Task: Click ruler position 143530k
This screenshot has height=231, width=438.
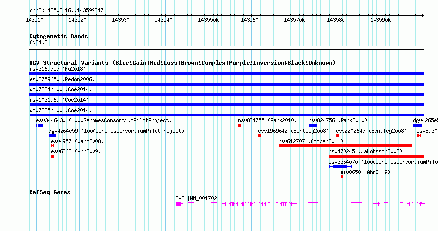Action: (x=123, y=20)
